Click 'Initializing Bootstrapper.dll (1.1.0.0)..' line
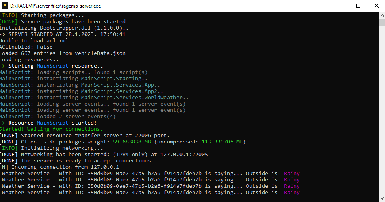 tap(64, 28)
